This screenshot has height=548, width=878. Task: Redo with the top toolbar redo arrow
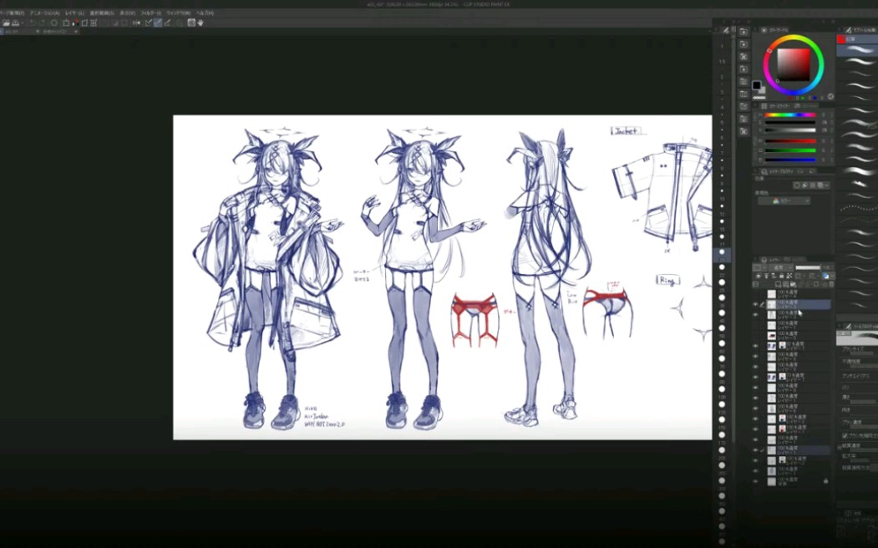click(42, 23)
